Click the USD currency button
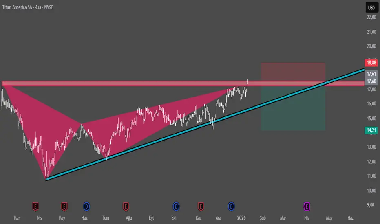 (371, 7)
